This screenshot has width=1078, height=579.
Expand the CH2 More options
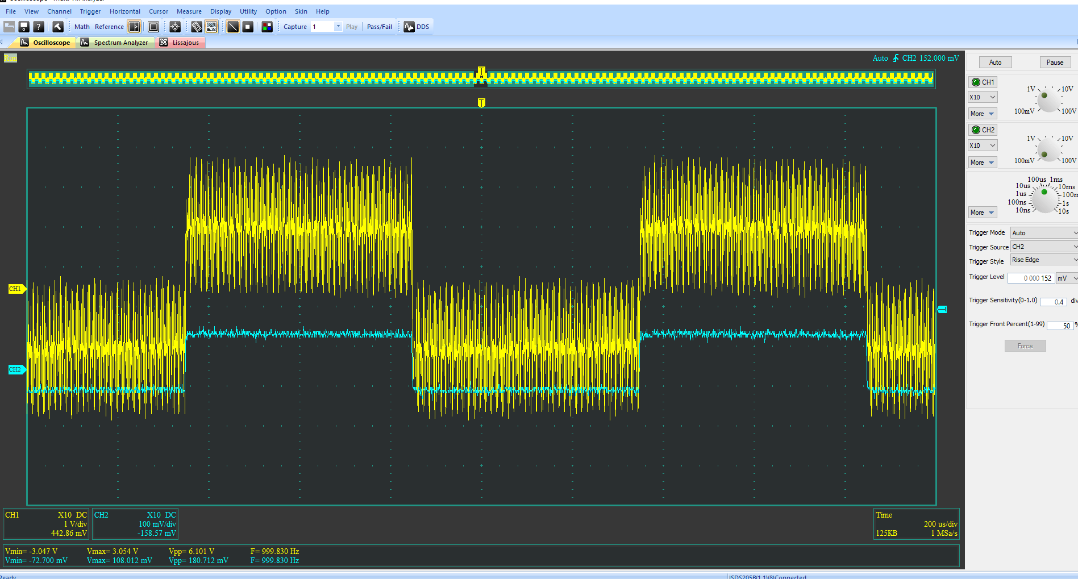[983, 163]
